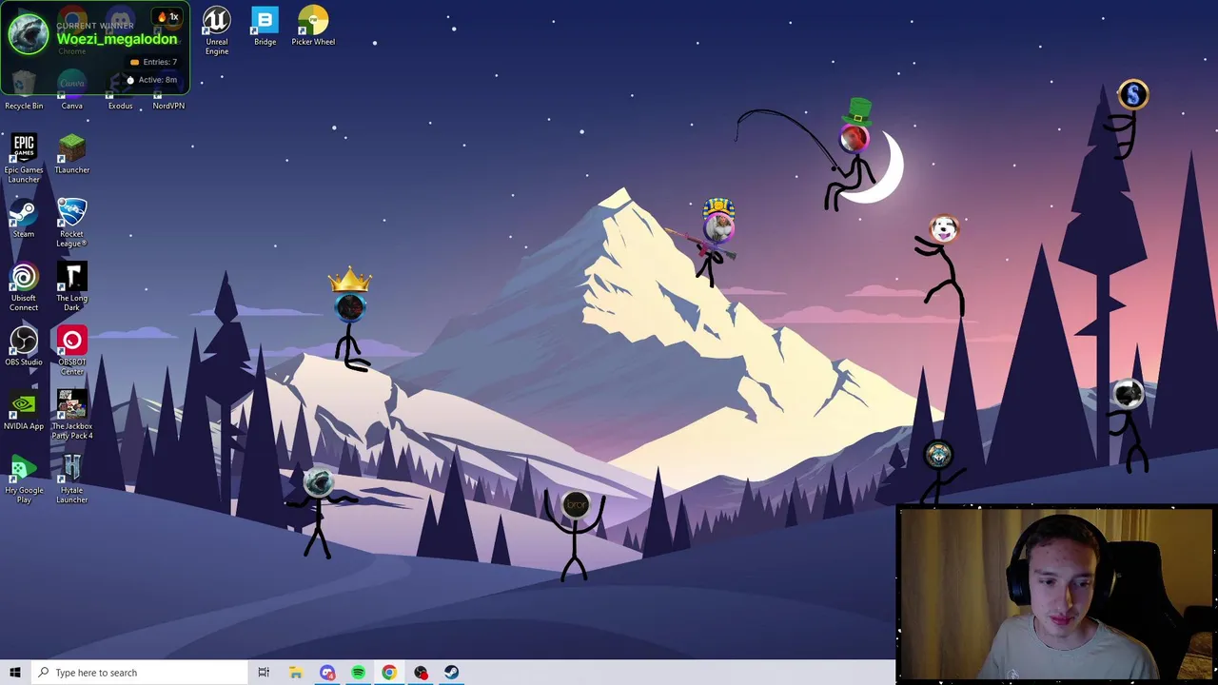The image size is (1218, 685).
Task: Launch the Rocket League shortcut
Action: click(72, 223)
